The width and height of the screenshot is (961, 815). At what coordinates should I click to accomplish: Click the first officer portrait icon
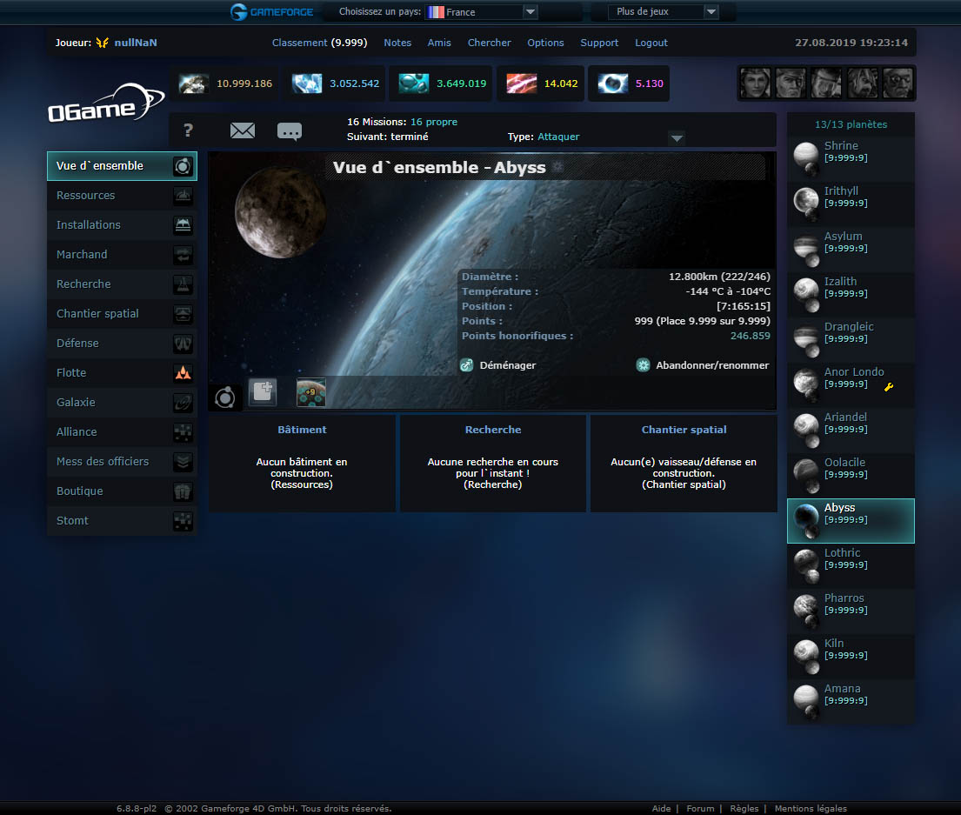pyautogui.click(x=755, y=83)
